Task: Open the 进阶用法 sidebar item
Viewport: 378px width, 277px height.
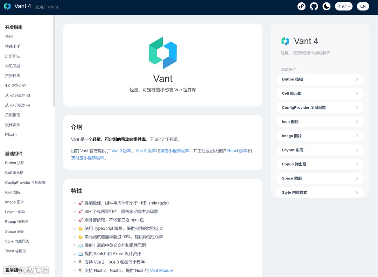Action: (13, 56)
